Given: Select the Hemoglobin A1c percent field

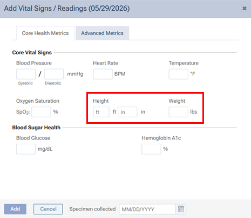Looking at the screenshot, I should [151, 149].
